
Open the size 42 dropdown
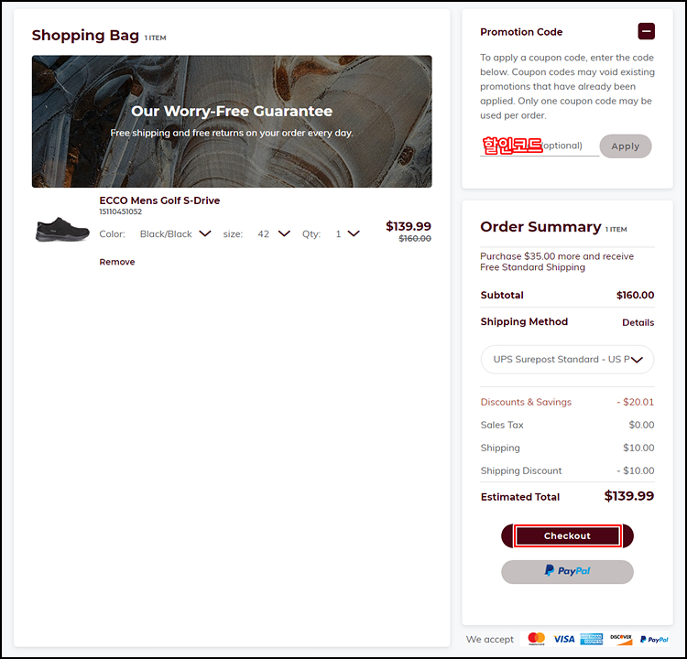click(x=274, y=233)
